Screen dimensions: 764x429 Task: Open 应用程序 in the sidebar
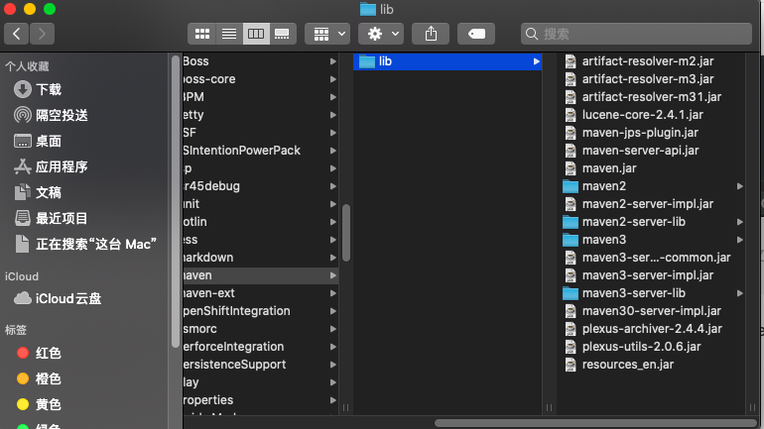click(52, 166)
